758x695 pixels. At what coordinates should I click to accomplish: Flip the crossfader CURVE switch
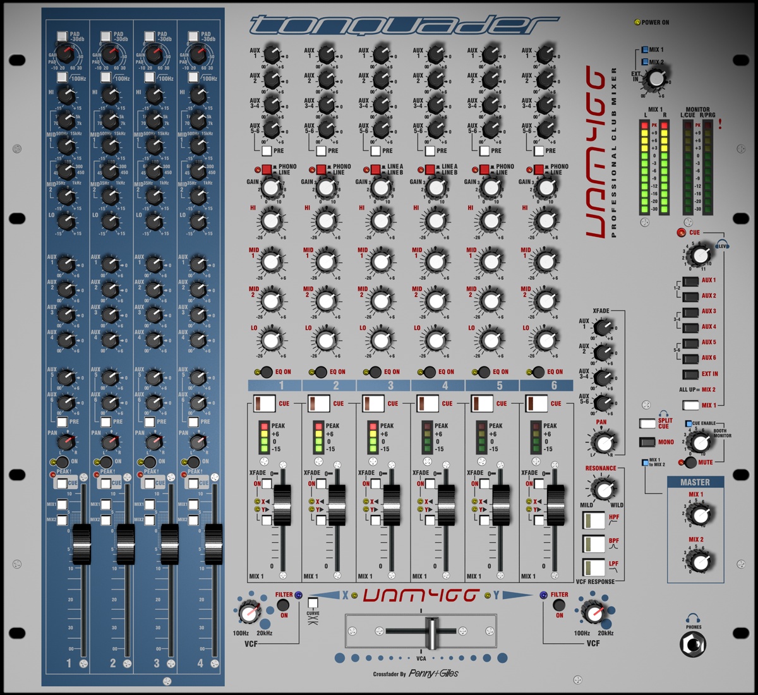point(313,603)
